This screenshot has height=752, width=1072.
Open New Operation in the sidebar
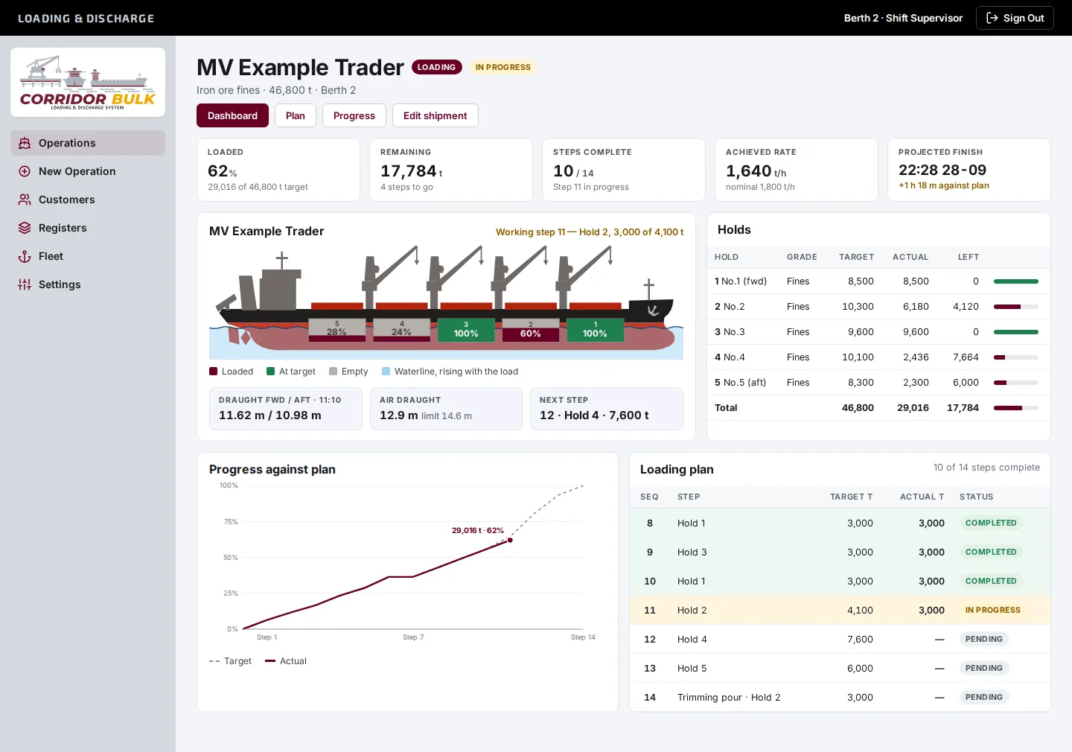click(x=88, y=171)
